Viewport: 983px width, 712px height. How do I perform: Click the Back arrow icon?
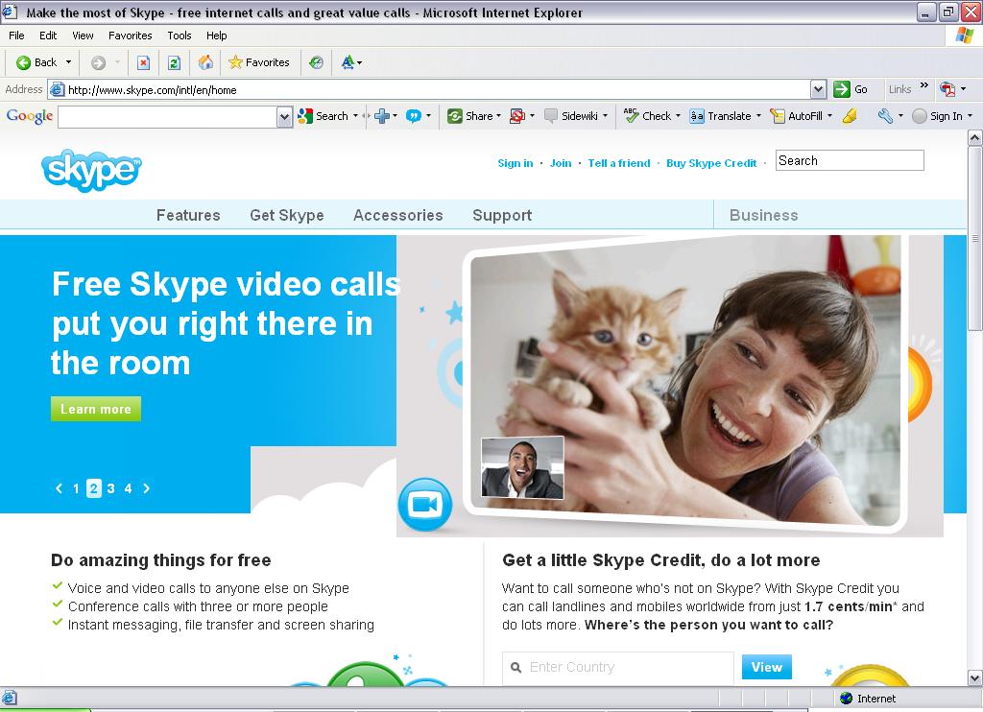pyautogui.click(x=23, y=62)
